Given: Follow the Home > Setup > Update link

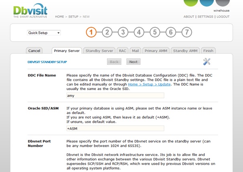Looking at the screenshot, I should click(x=149, y=84).
